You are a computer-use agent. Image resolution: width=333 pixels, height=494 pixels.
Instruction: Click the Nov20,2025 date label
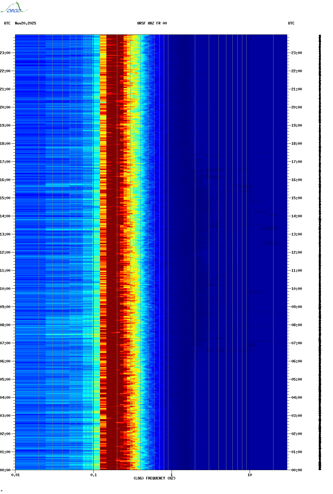click(25, 23)
